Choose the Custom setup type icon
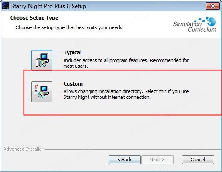This screenshot has width=222, height=172. [42, 92]
